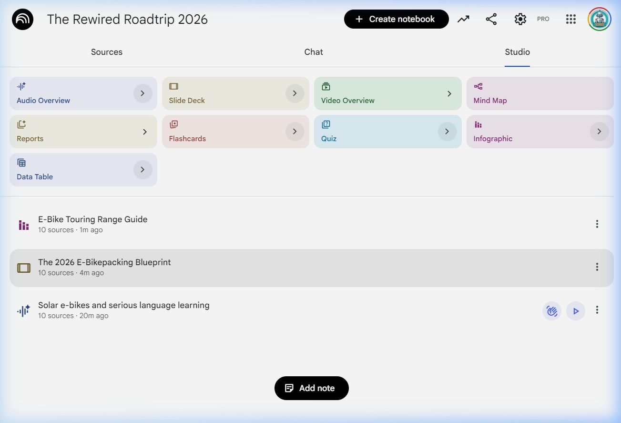
Task: Generate a Mind Map
Action: (x=540, y=93)
